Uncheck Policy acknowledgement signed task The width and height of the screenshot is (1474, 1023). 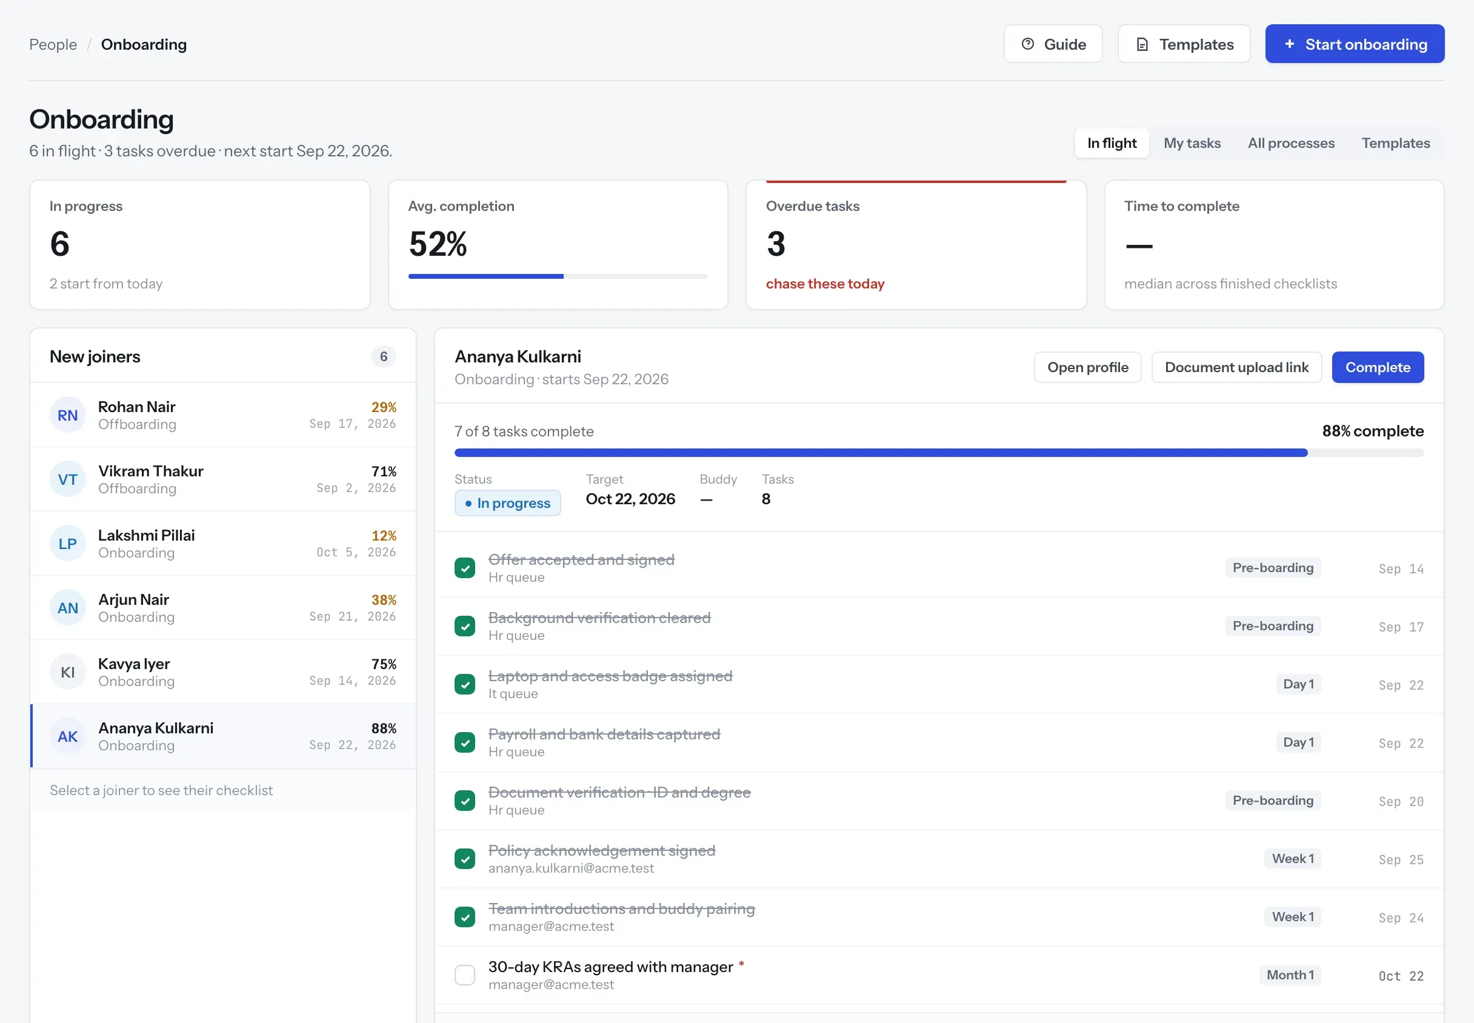point(465,859)
